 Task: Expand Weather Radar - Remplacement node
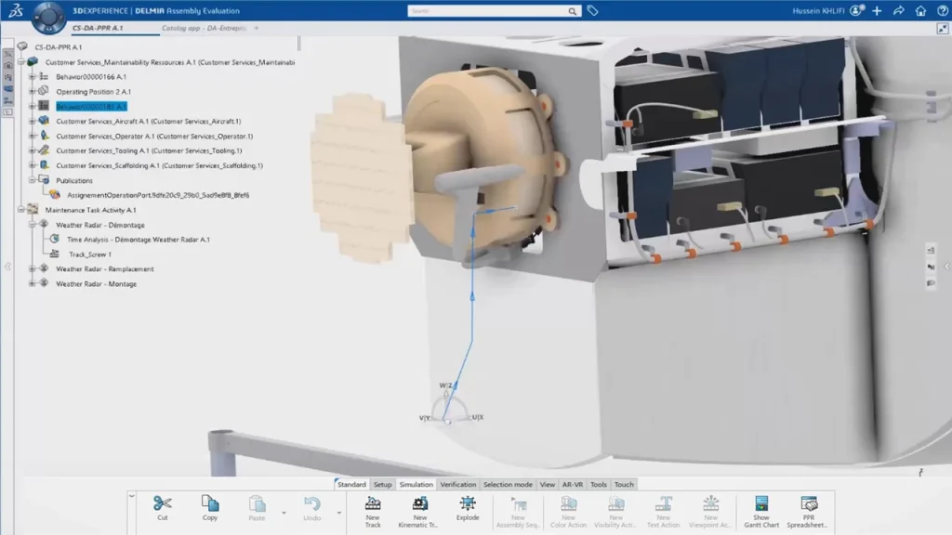(x=32, y=268)
